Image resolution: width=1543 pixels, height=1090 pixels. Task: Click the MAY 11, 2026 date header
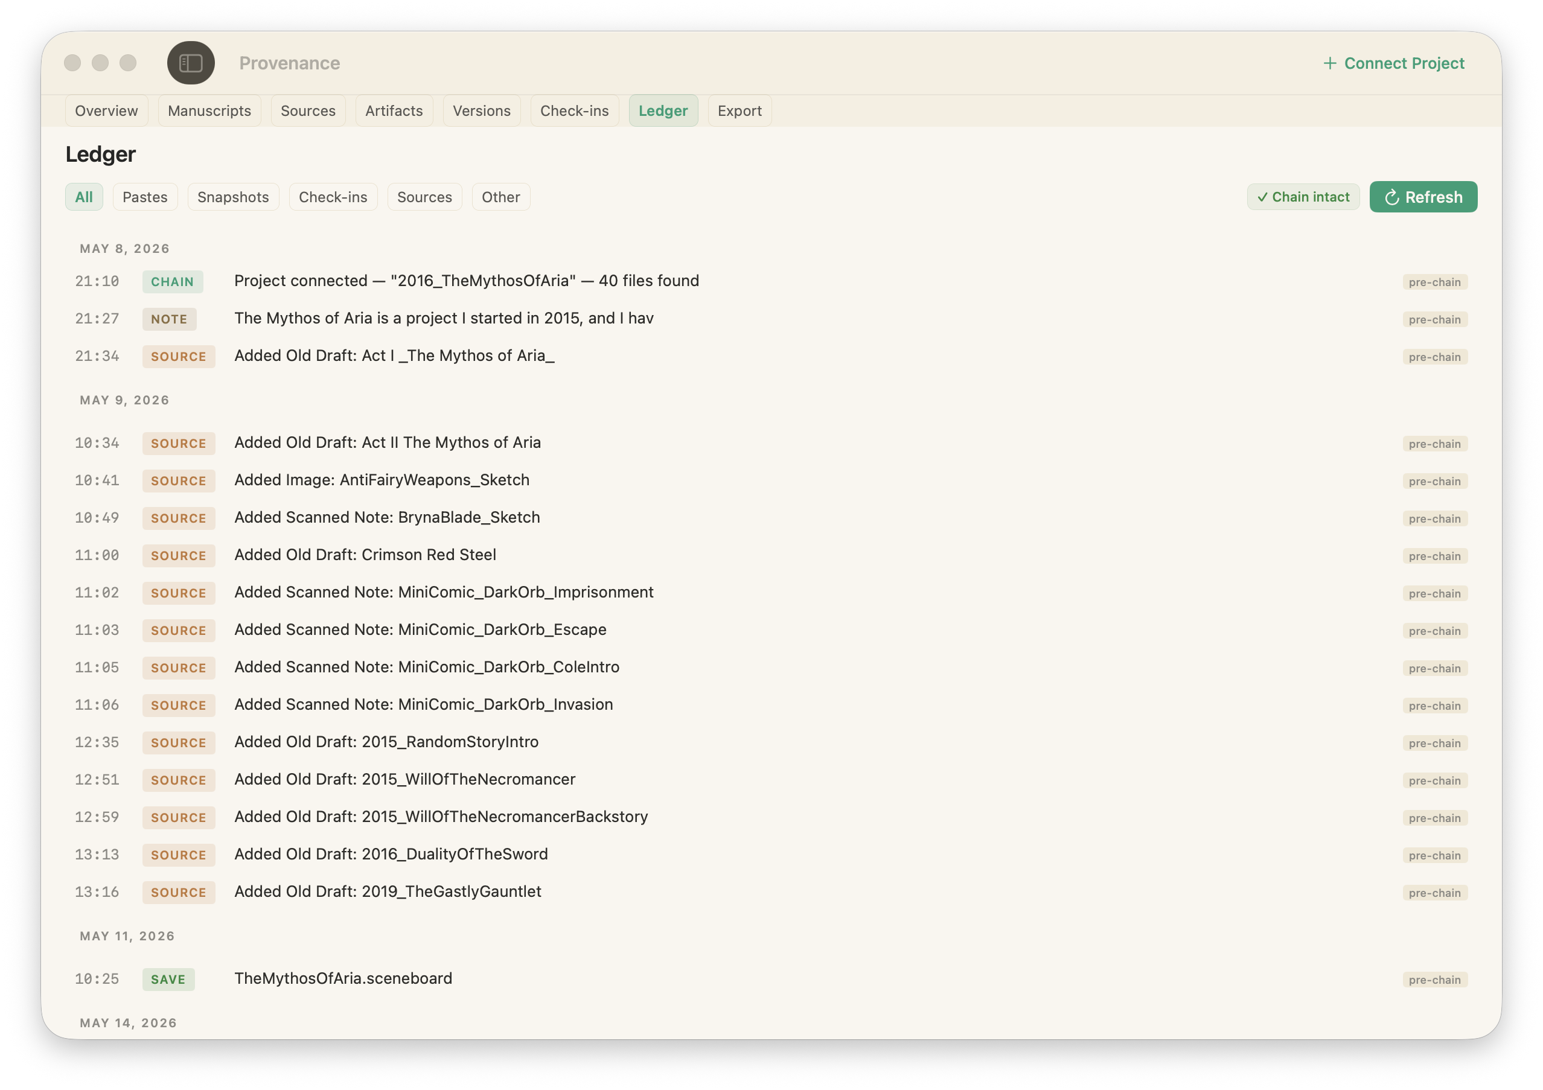click(127, 937)
